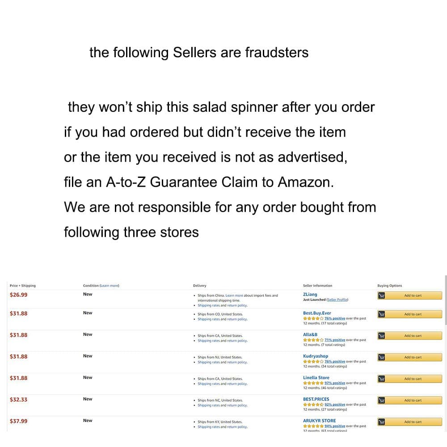Click the page scrollbar on the right edge
Viewport: 447px width, 447px height.
point(445,299)
